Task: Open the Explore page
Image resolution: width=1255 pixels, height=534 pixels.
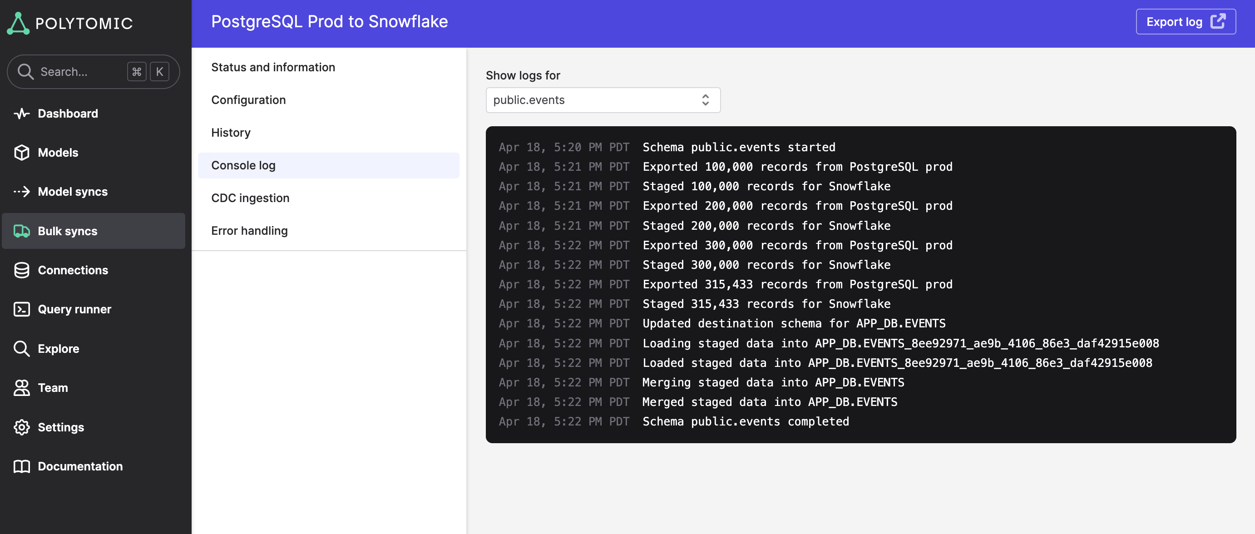Action: click(58, 348)
